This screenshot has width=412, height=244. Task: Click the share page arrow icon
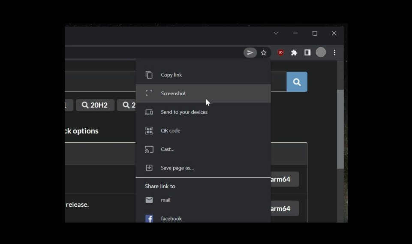pyautogui.click(x=250, y=53)
